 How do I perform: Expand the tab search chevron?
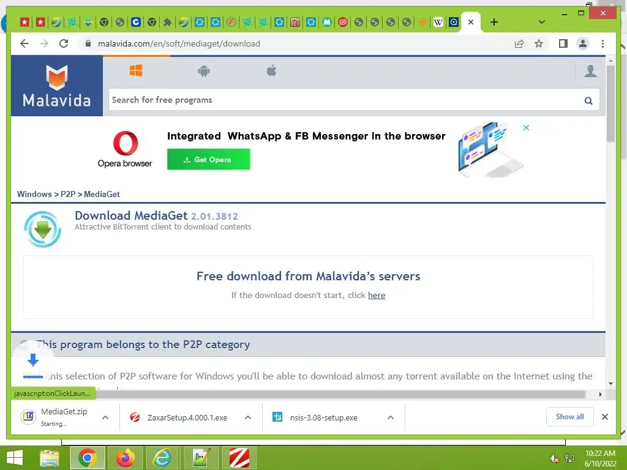coord(542,22)
